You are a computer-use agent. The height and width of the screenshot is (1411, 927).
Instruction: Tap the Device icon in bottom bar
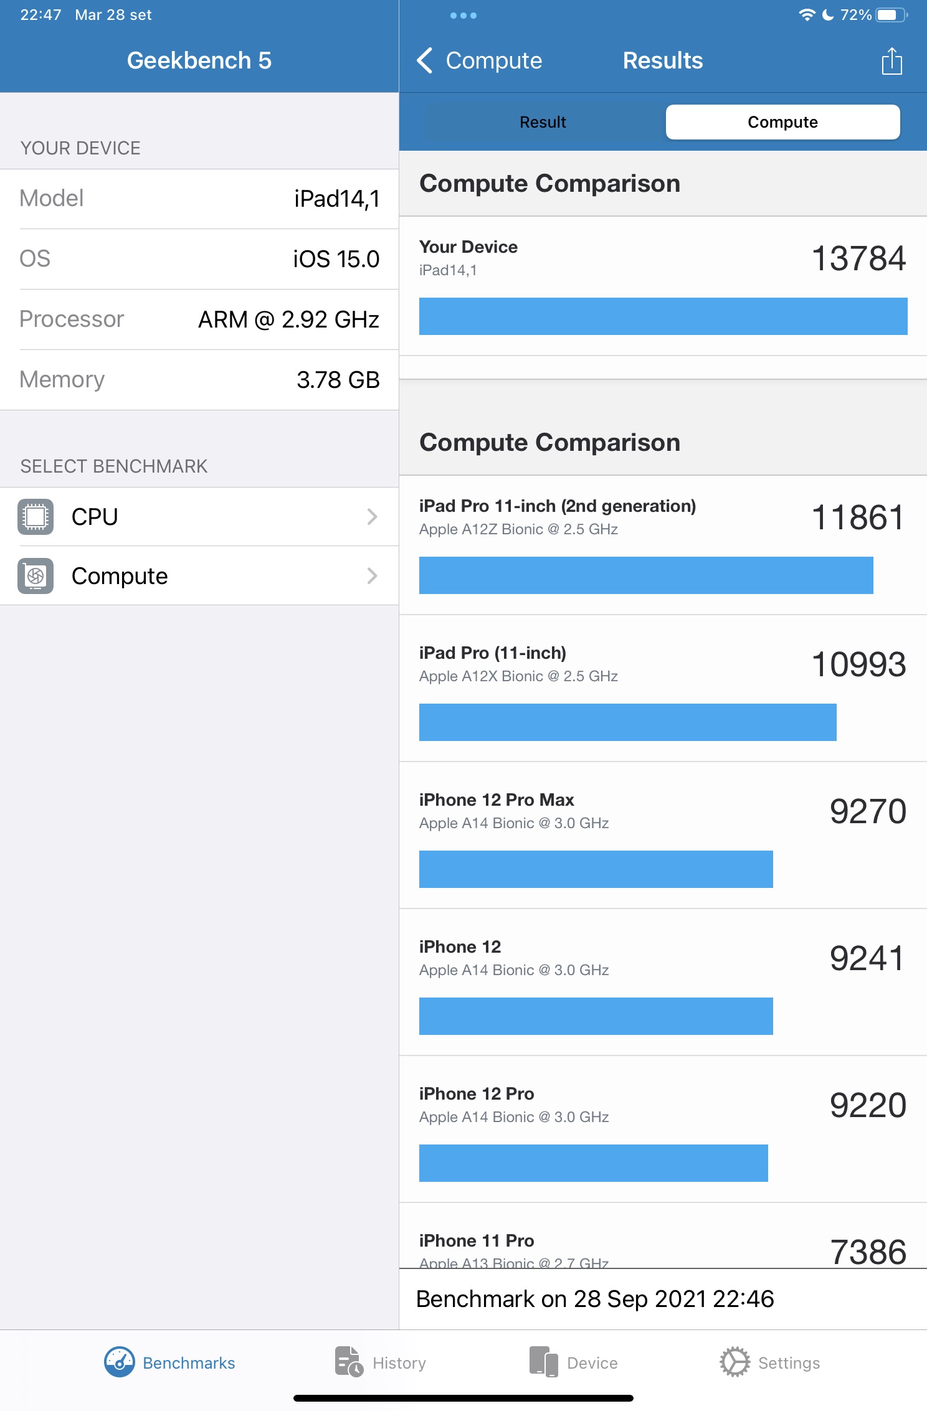click(x=543, y=1362)
